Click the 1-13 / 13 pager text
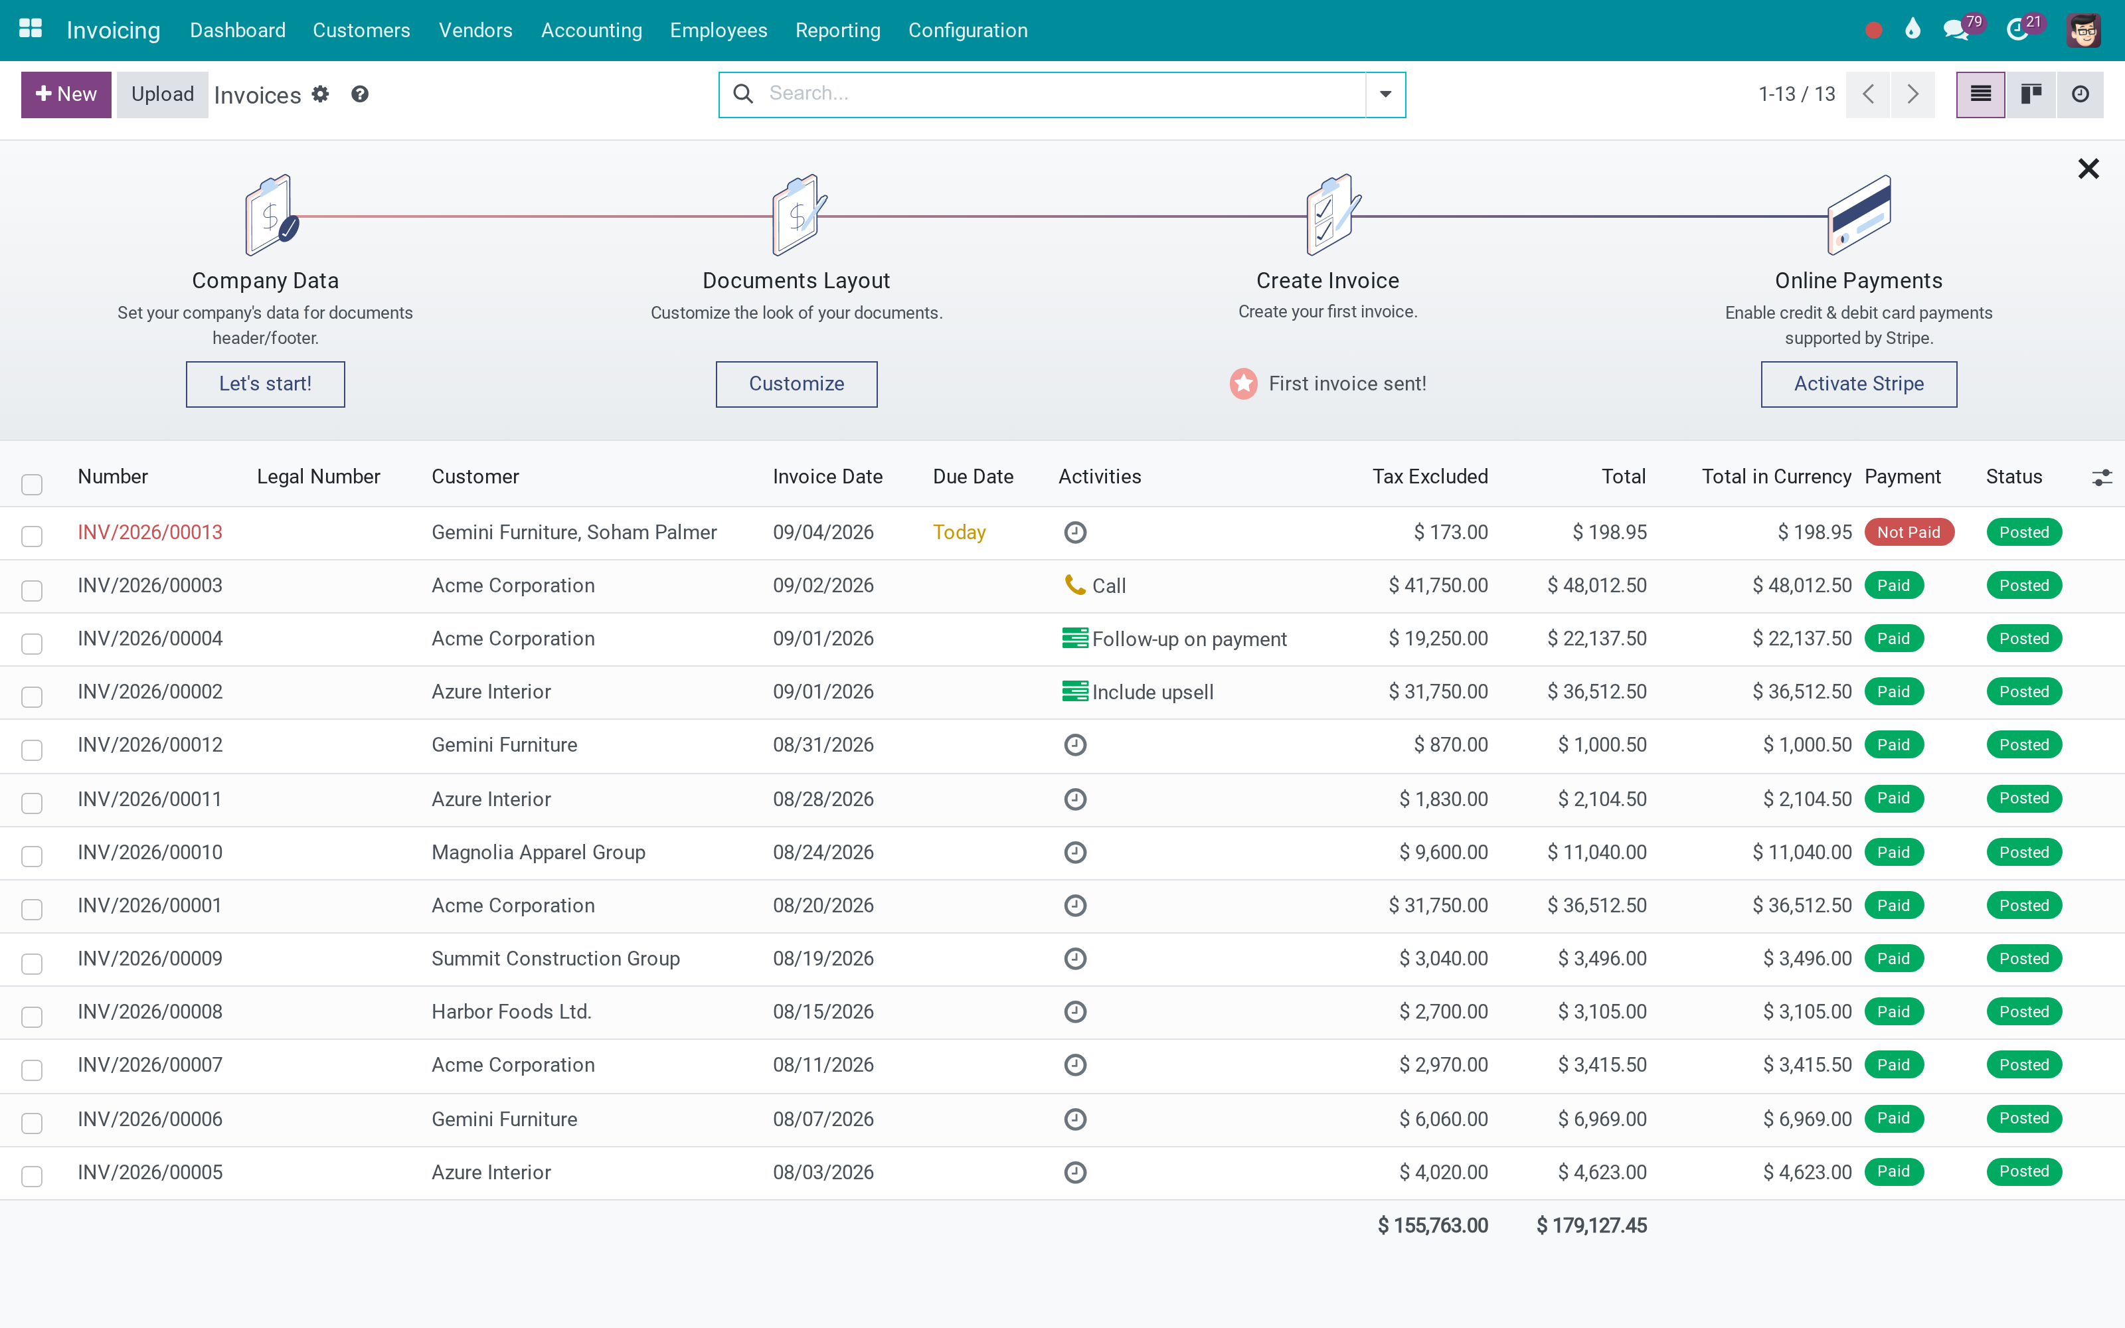2125x1328 pixels. [x=1796, y=94]
